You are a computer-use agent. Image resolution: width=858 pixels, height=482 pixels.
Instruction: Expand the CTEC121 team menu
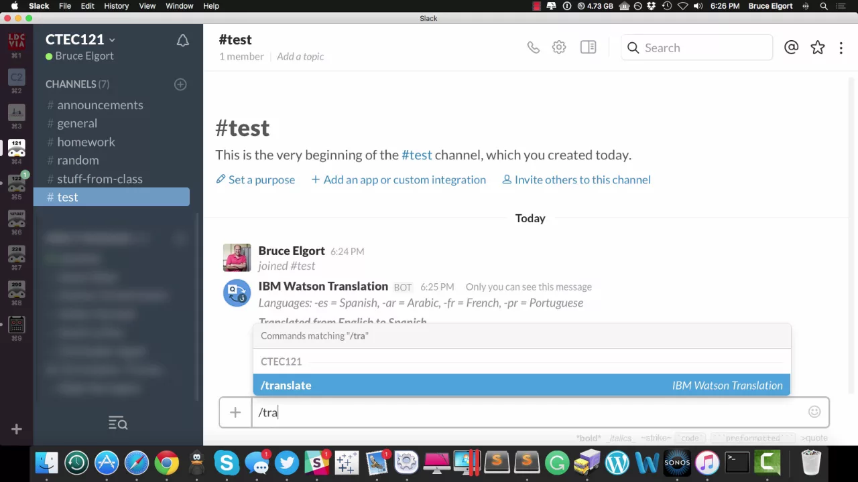pyautogui.click(x=80, y=39)
